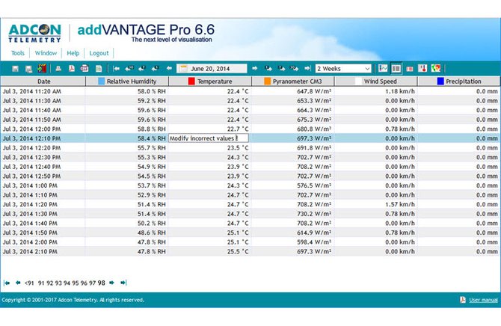
Task: Click Precipitation blue color swatch
Action: point(440,81)
